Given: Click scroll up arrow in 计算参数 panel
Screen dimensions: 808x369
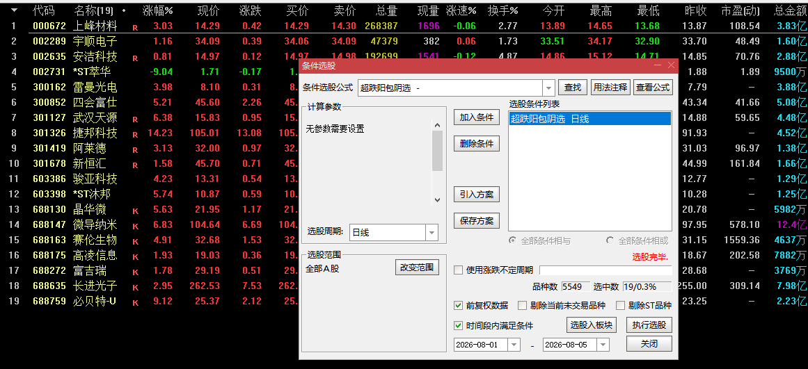Looking at the screenshot, I should point(438,125).
